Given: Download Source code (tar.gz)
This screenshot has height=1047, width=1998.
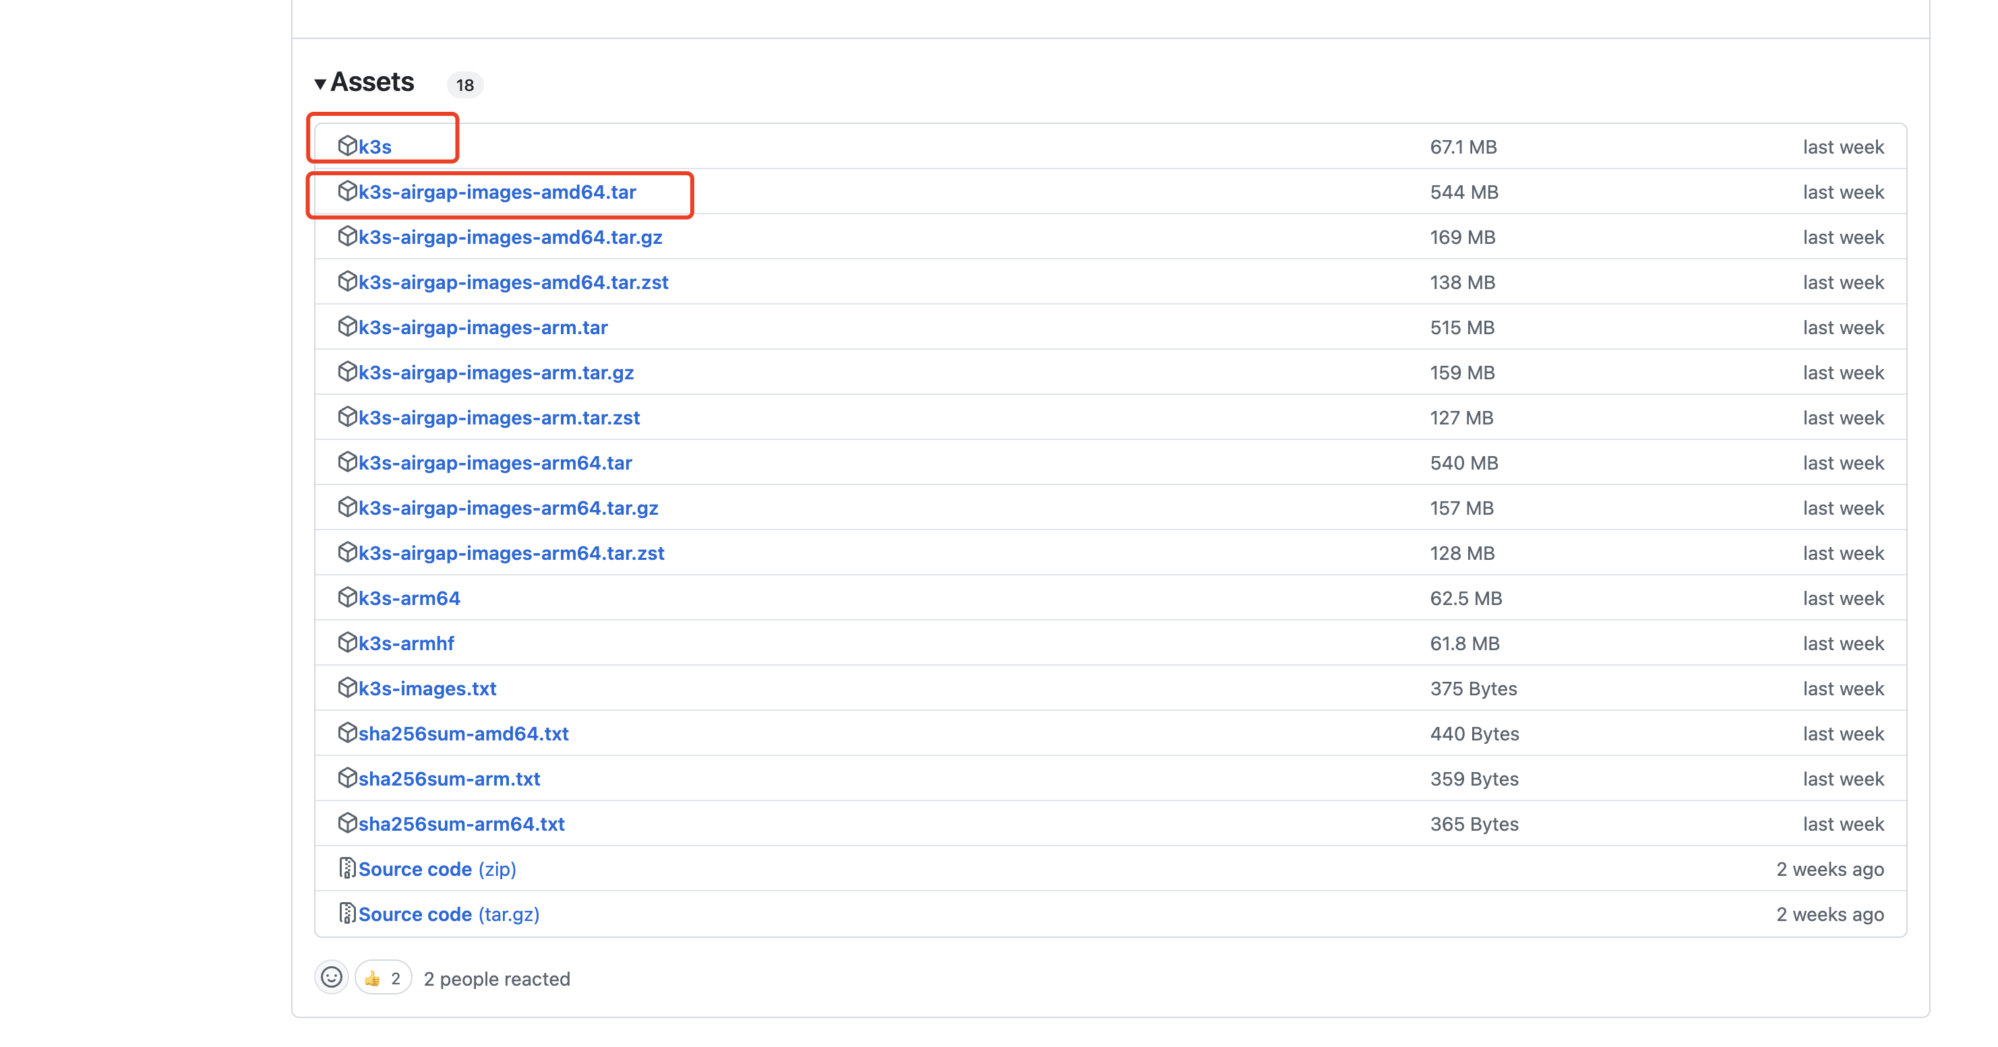Looking at the screenshot, I should (449, 914).
